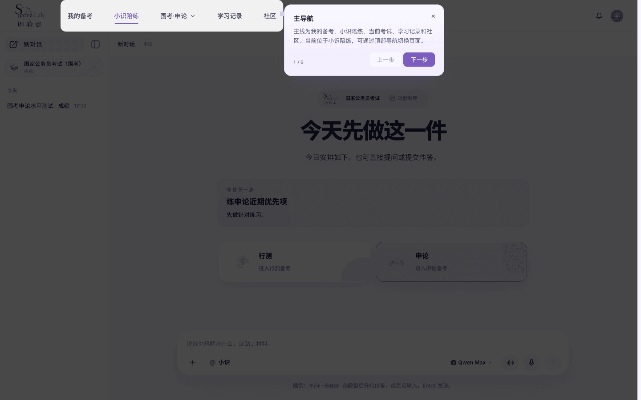Select the 小识陪练 tab

click(126, 16)
